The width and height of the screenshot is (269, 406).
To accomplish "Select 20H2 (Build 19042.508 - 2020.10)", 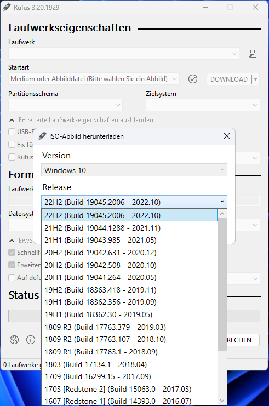I will (x=129, y=265).
